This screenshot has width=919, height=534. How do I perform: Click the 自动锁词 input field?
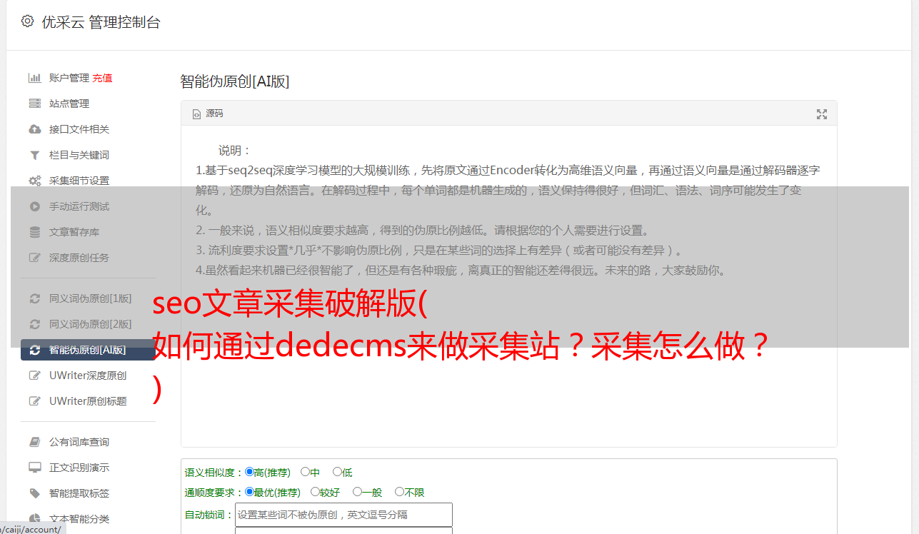(x=343, y=514)
